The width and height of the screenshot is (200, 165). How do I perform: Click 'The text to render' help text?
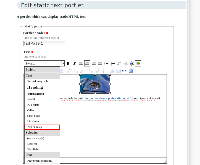[x=35, y=57]
